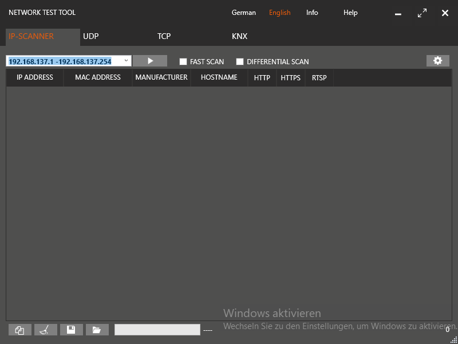Open the Info menu
458x344 pixels.
pos(312,13)
